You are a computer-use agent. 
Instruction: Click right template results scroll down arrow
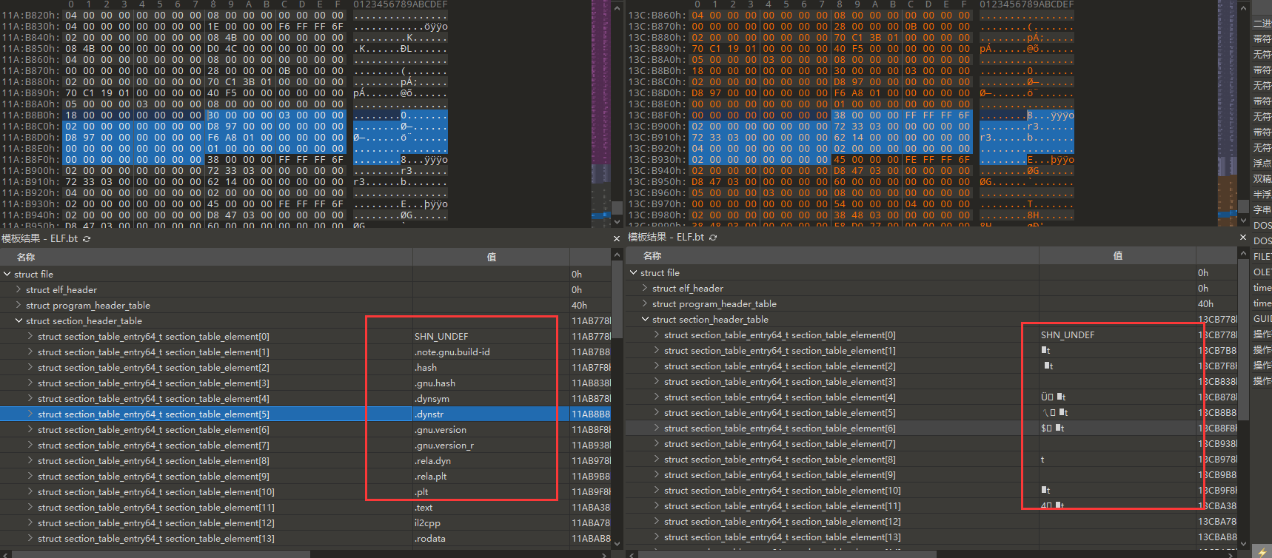tap(1243, 542)
